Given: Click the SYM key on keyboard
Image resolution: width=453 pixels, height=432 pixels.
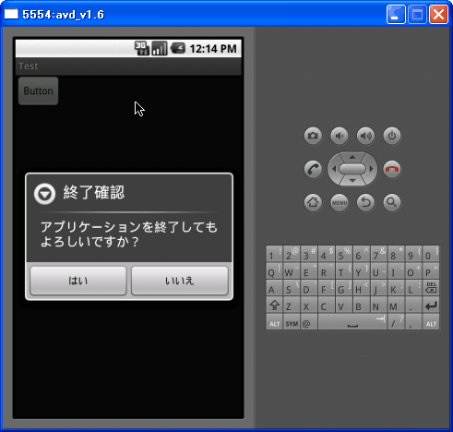Looking at the screenshot, I should pos(292,323).
